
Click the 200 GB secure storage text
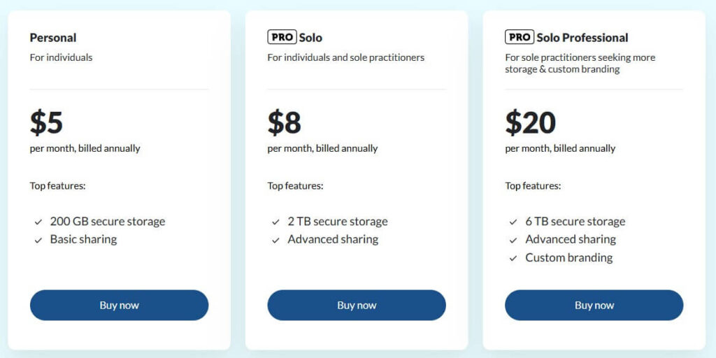coord(108,222)
